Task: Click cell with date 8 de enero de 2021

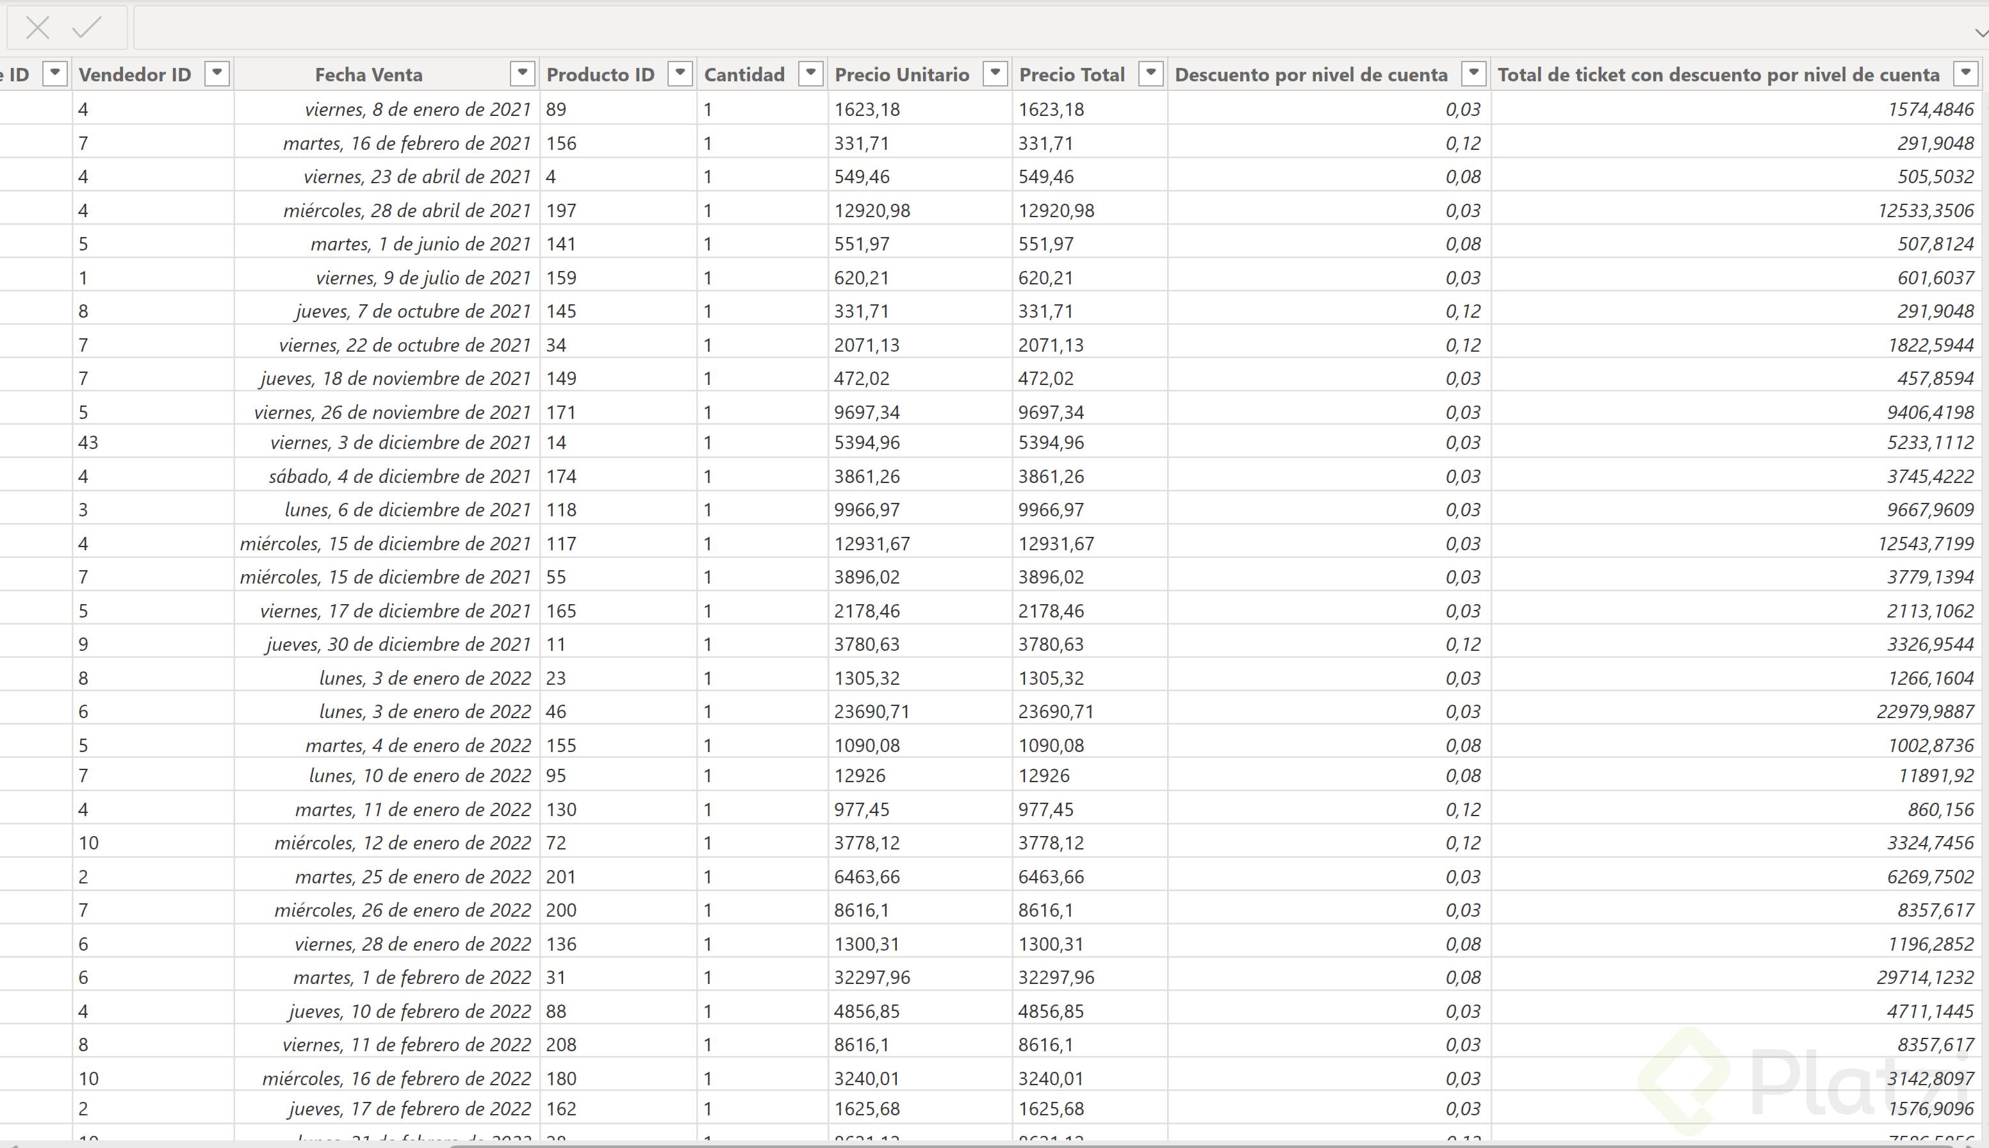Action: tap(418, 110)
